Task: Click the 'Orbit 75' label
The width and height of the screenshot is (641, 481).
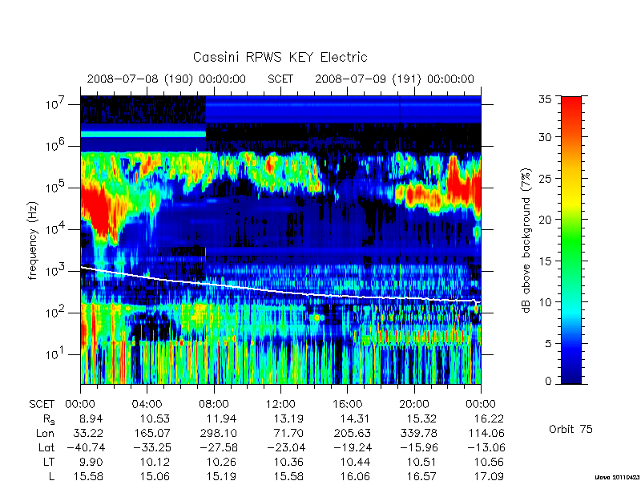Action: pos(570,429)
